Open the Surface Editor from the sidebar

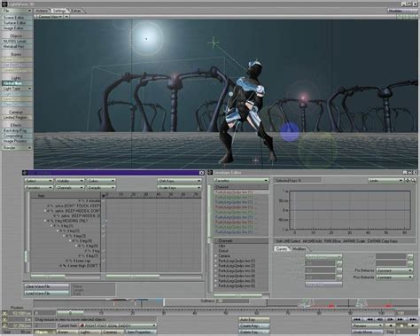[x=17, y=23]
